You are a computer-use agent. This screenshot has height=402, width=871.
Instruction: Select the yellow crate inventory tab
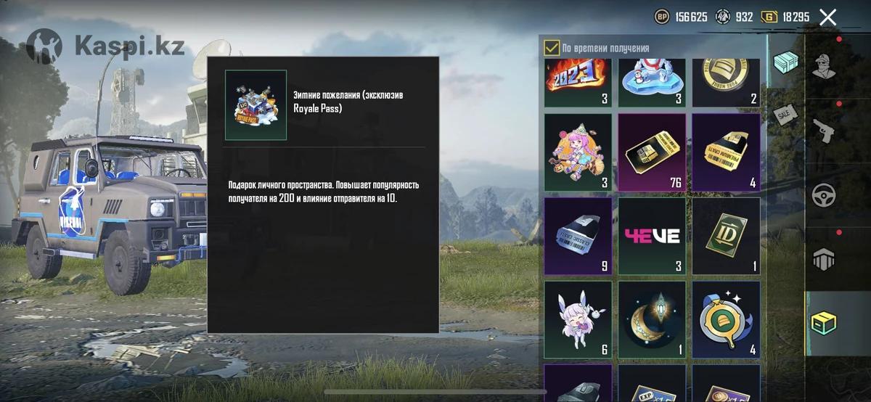click(823, 322)
